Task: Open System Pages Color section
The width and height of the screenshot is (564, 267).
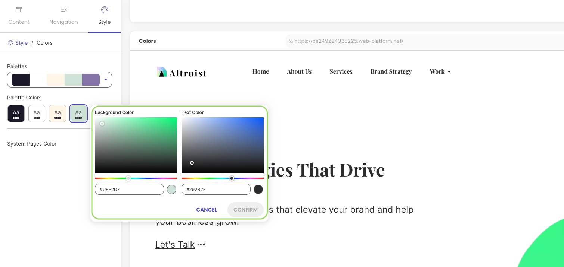Action: [32, 144]
